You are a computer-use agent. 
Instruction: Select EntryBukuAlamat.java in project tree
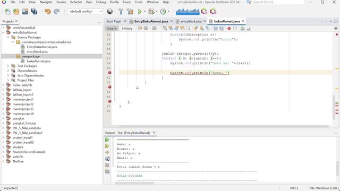[42, 47]
